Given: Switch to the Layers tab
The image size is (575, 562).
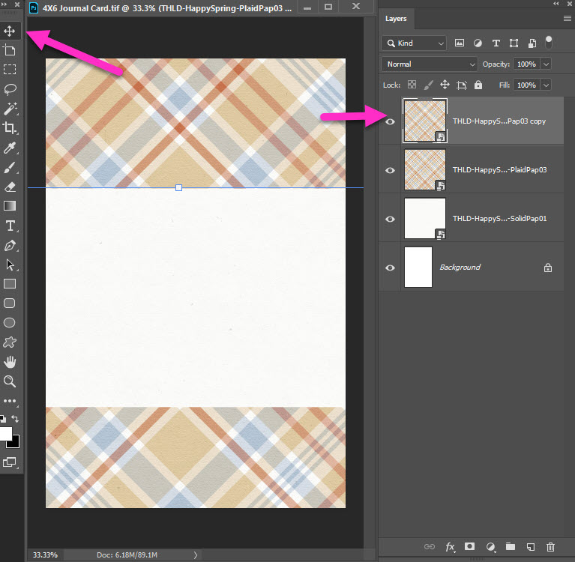Looking at the screenshot, I should (396, 19).
